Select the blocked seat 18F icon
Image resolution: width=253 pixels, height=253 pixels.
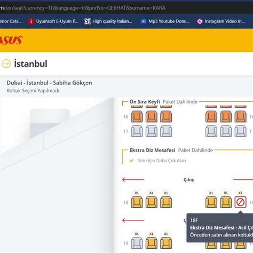coord(240,202)
